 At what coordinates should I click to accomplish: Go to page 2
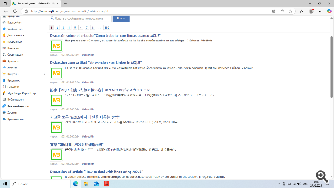[x=57, y=28]
